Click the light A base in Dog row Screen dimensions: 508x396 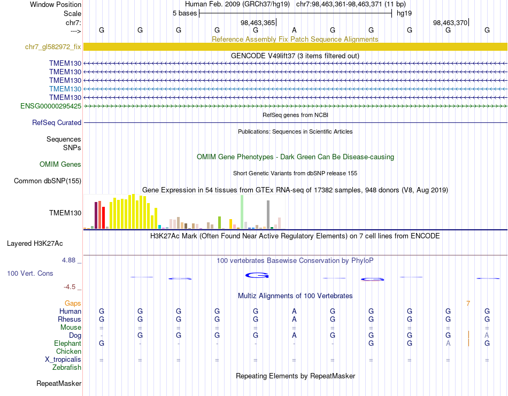[x=487, y=336]
